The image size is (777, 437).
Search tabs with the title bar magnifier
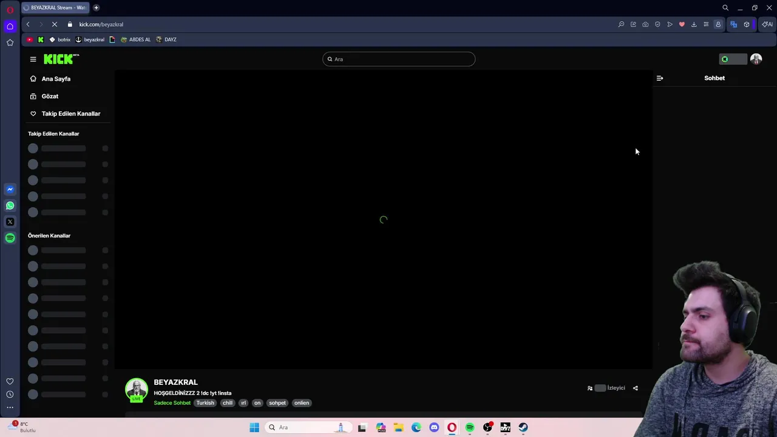[725, 8]
